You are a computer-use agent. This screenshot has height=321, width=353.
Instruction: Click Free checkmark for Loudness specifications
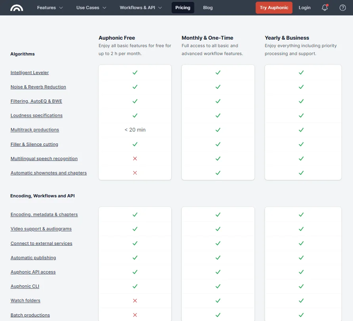click(x=135, y=115)
